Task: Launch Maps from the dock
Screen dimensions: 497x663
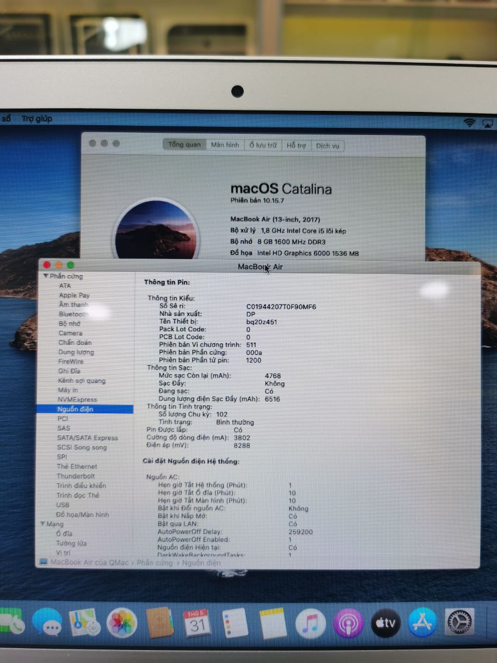Action: pos(84,622)
